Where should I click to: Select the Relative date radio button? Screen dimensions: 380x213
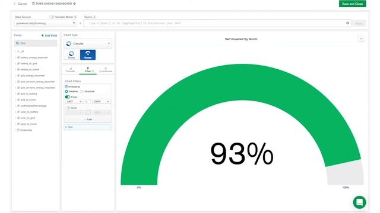click(66, 92)
